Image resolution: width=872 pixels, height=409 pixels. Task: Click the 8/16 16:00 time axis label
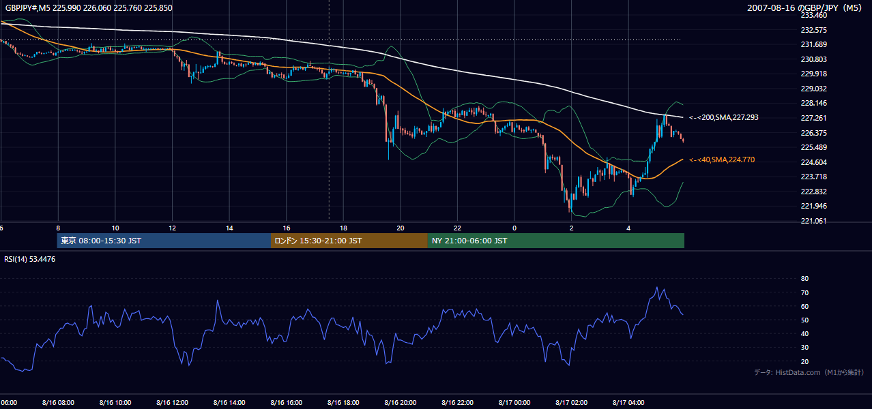point(286,403)
